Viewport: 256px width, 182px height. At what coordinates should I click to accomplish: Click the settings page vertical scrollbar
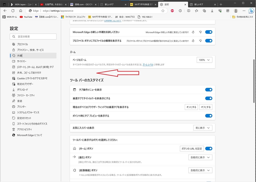tap(254, 81)
